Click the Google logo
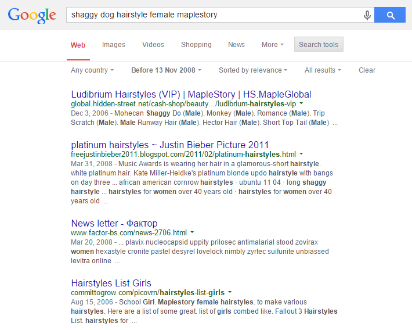Screen dimensions: 412x330 (x=32, y=15)
